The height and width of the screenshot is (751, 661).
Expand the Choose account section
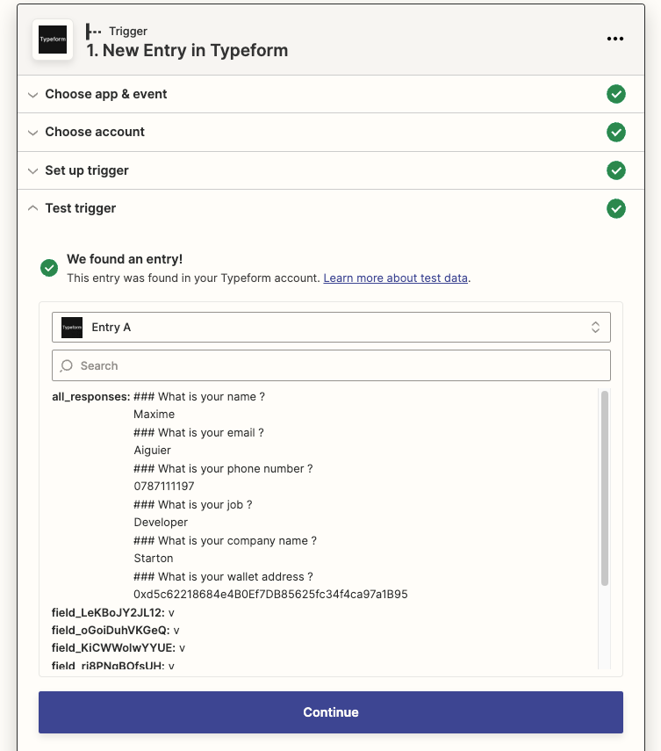[331, 132]
